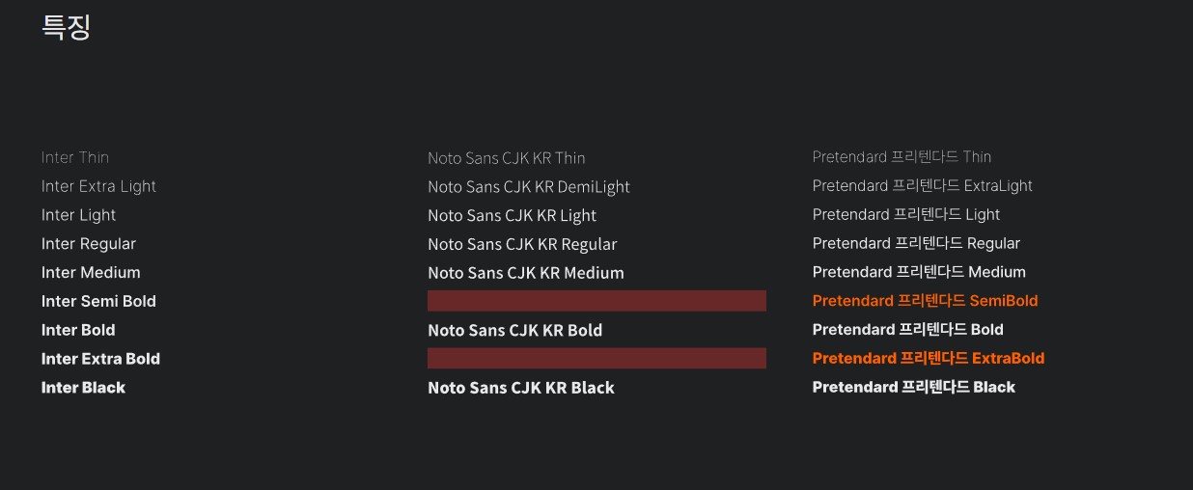
Task: Click the red bar above Noto Sans Bold
Action: coord(596,301)
